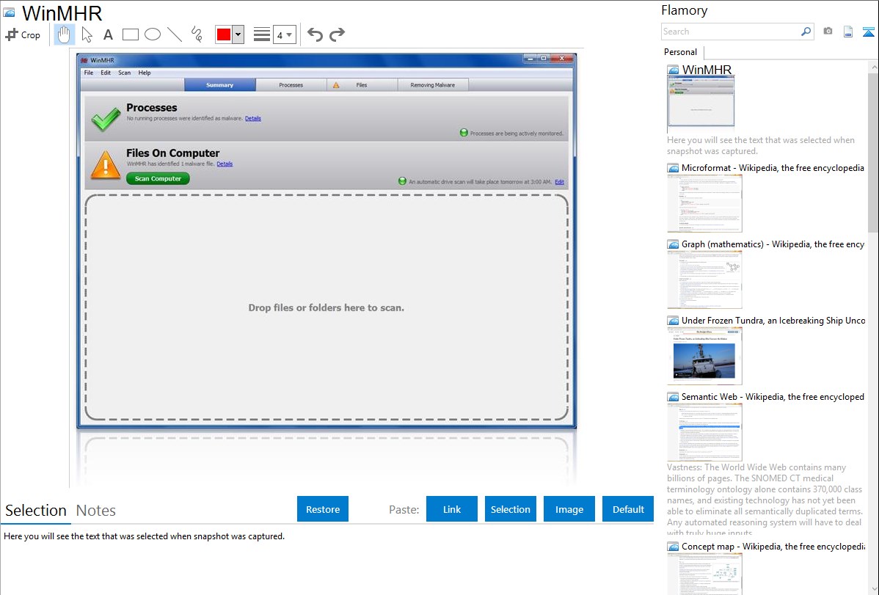Choose the text annotation tool

pyautogui.click(x=108, y=34)
